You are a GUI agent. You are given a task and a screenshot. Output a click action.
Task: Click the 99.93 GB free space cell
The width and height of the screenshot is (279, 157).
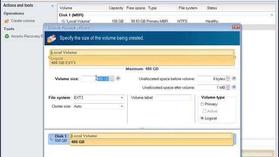138,21
